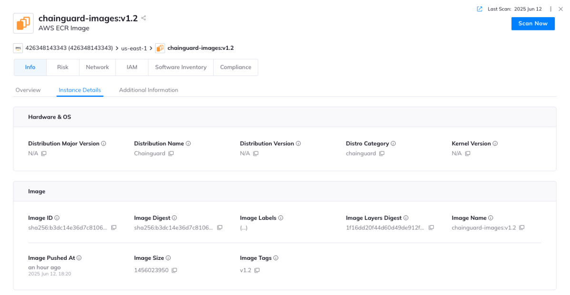This screenshot has width=570, height=295.
Task: Click the AWS ECR Image subtitle
Action: pyautogui.click(x=64, y=29)
